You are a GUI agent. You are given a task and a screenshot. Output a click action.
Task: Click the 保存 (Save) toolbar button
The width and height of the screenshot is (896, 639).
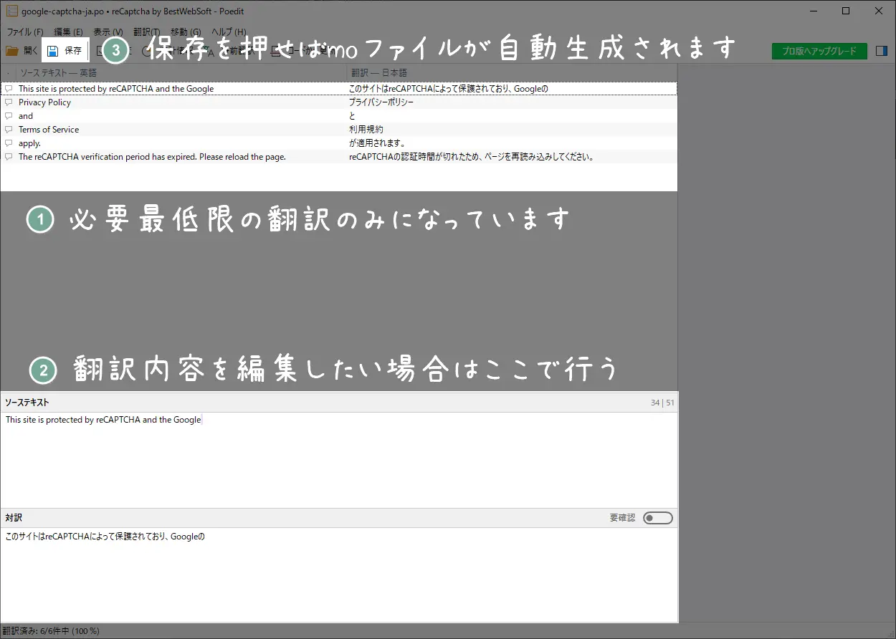(x=65, y=51)
